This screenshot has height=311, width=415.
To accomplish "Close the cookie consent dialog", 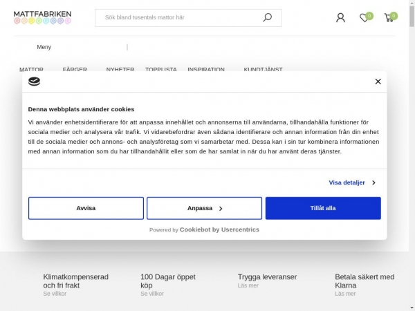I will pos(378,82).
